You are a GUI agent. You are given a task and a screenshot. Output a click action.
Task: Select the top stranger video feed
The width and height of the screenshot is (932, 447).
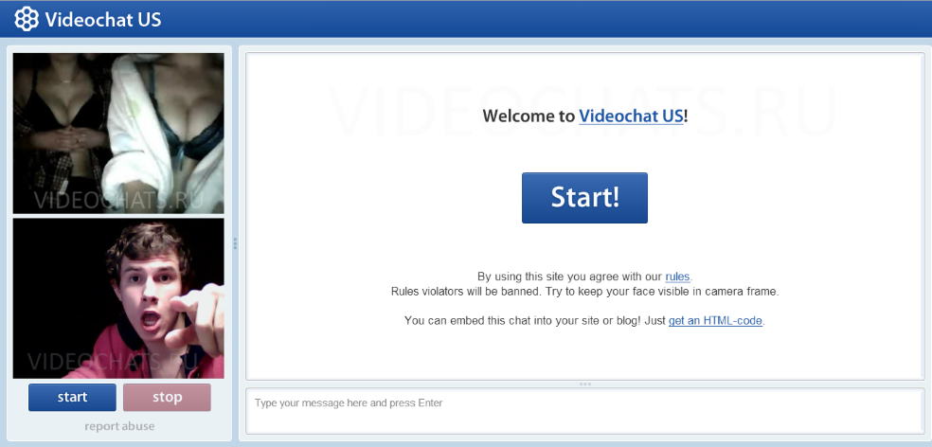(119, 134)
